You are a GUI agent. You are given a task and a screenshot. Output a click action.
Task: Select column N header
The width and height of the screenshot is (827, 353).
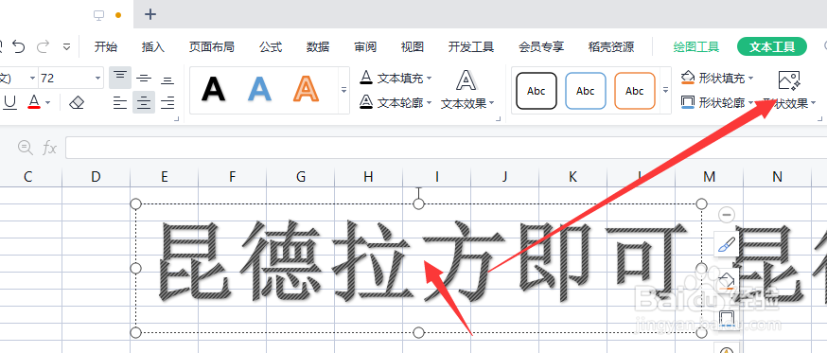click(777, 177)
